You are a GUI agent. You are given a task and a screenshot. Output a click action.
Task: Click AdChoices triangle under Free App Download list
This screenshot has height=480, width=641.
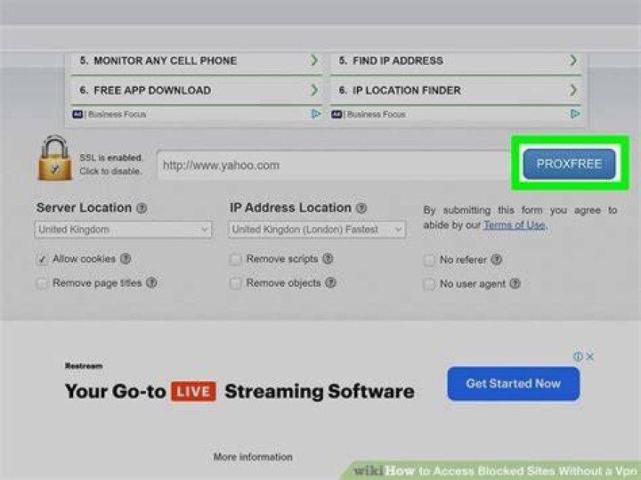316,114
